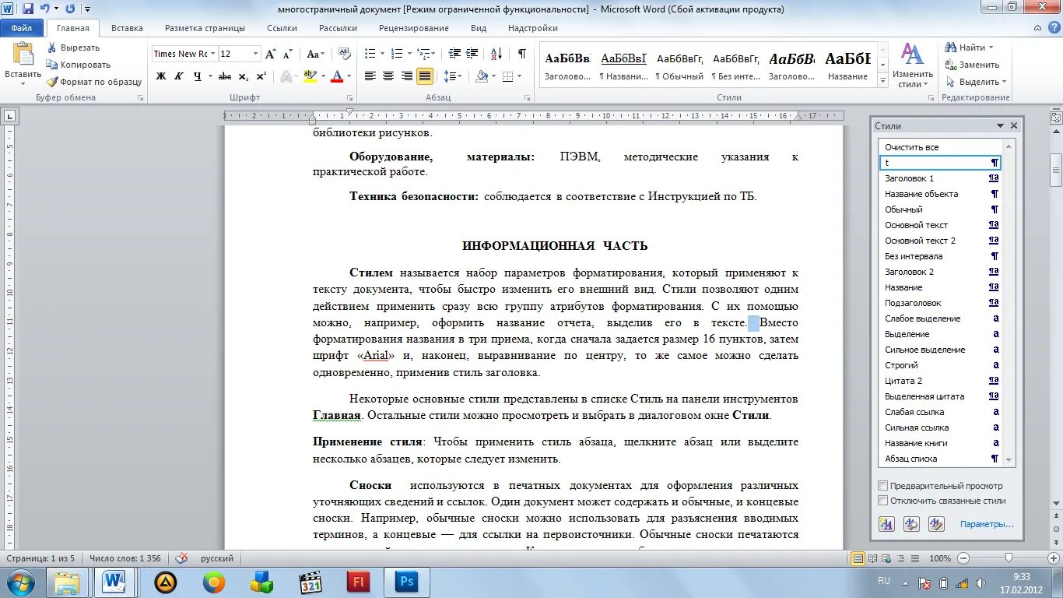Switch to the Разметка страницы tab
1063x598 pixels.
coord(205,28)
